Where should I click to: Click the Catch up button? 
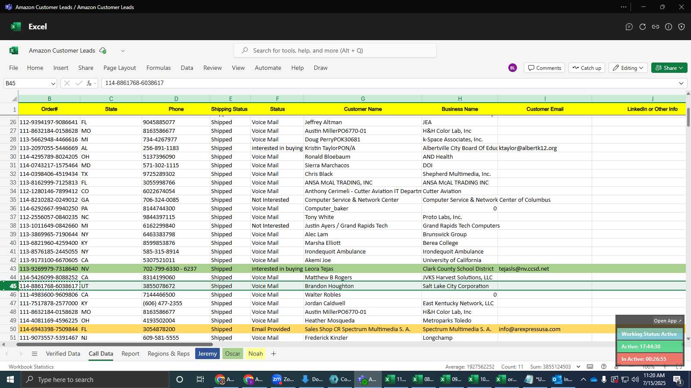pos(587,68)
